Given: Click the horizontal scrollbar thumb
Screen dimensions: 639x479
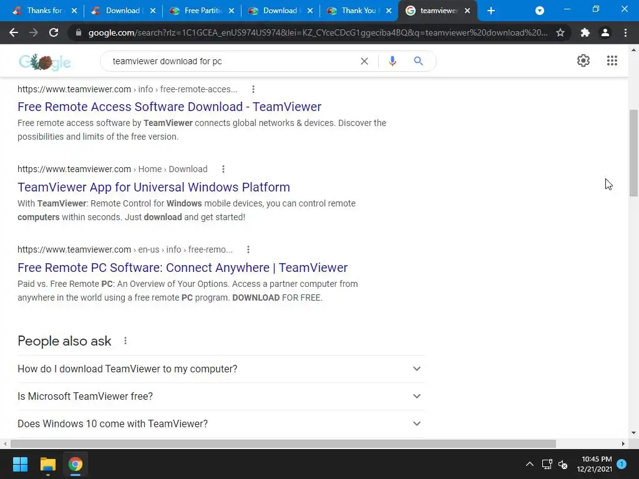Looking at the screenshot, I should (283, 443).
